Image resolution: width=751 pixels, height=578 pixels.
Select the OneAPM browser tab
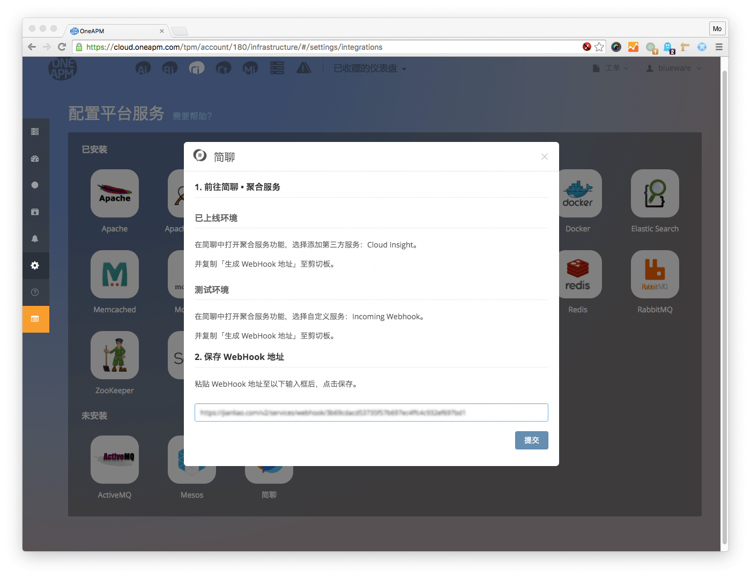(117, 31)
